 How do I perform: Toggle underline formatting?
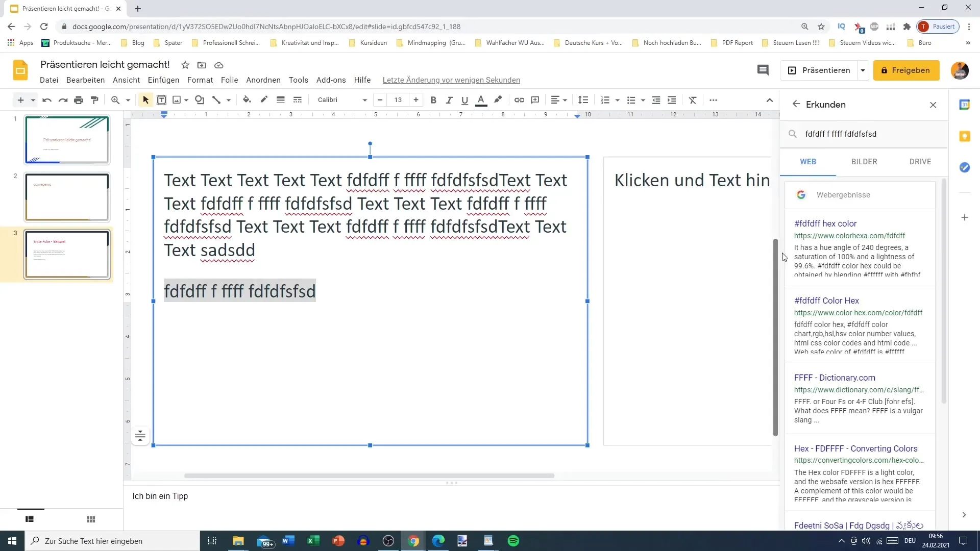pos(464,100)
